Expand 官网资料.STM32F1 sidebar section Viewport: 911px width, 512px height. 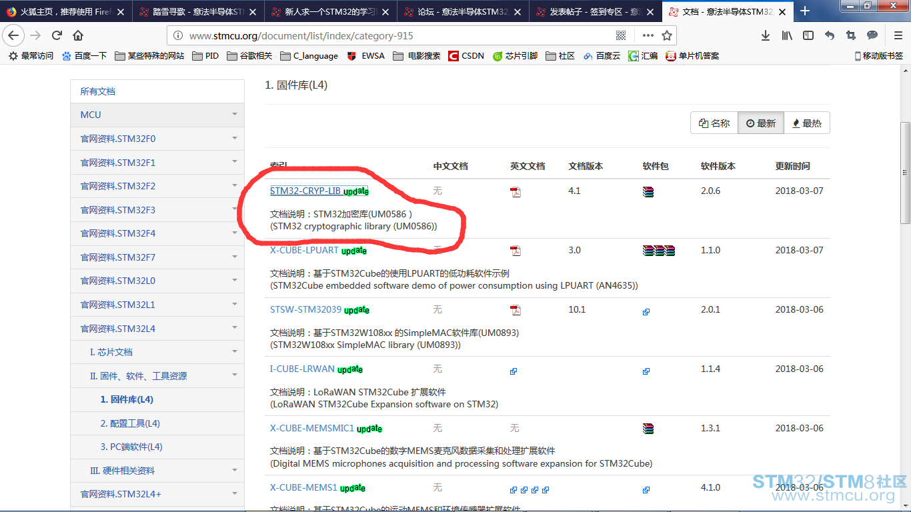235,162
